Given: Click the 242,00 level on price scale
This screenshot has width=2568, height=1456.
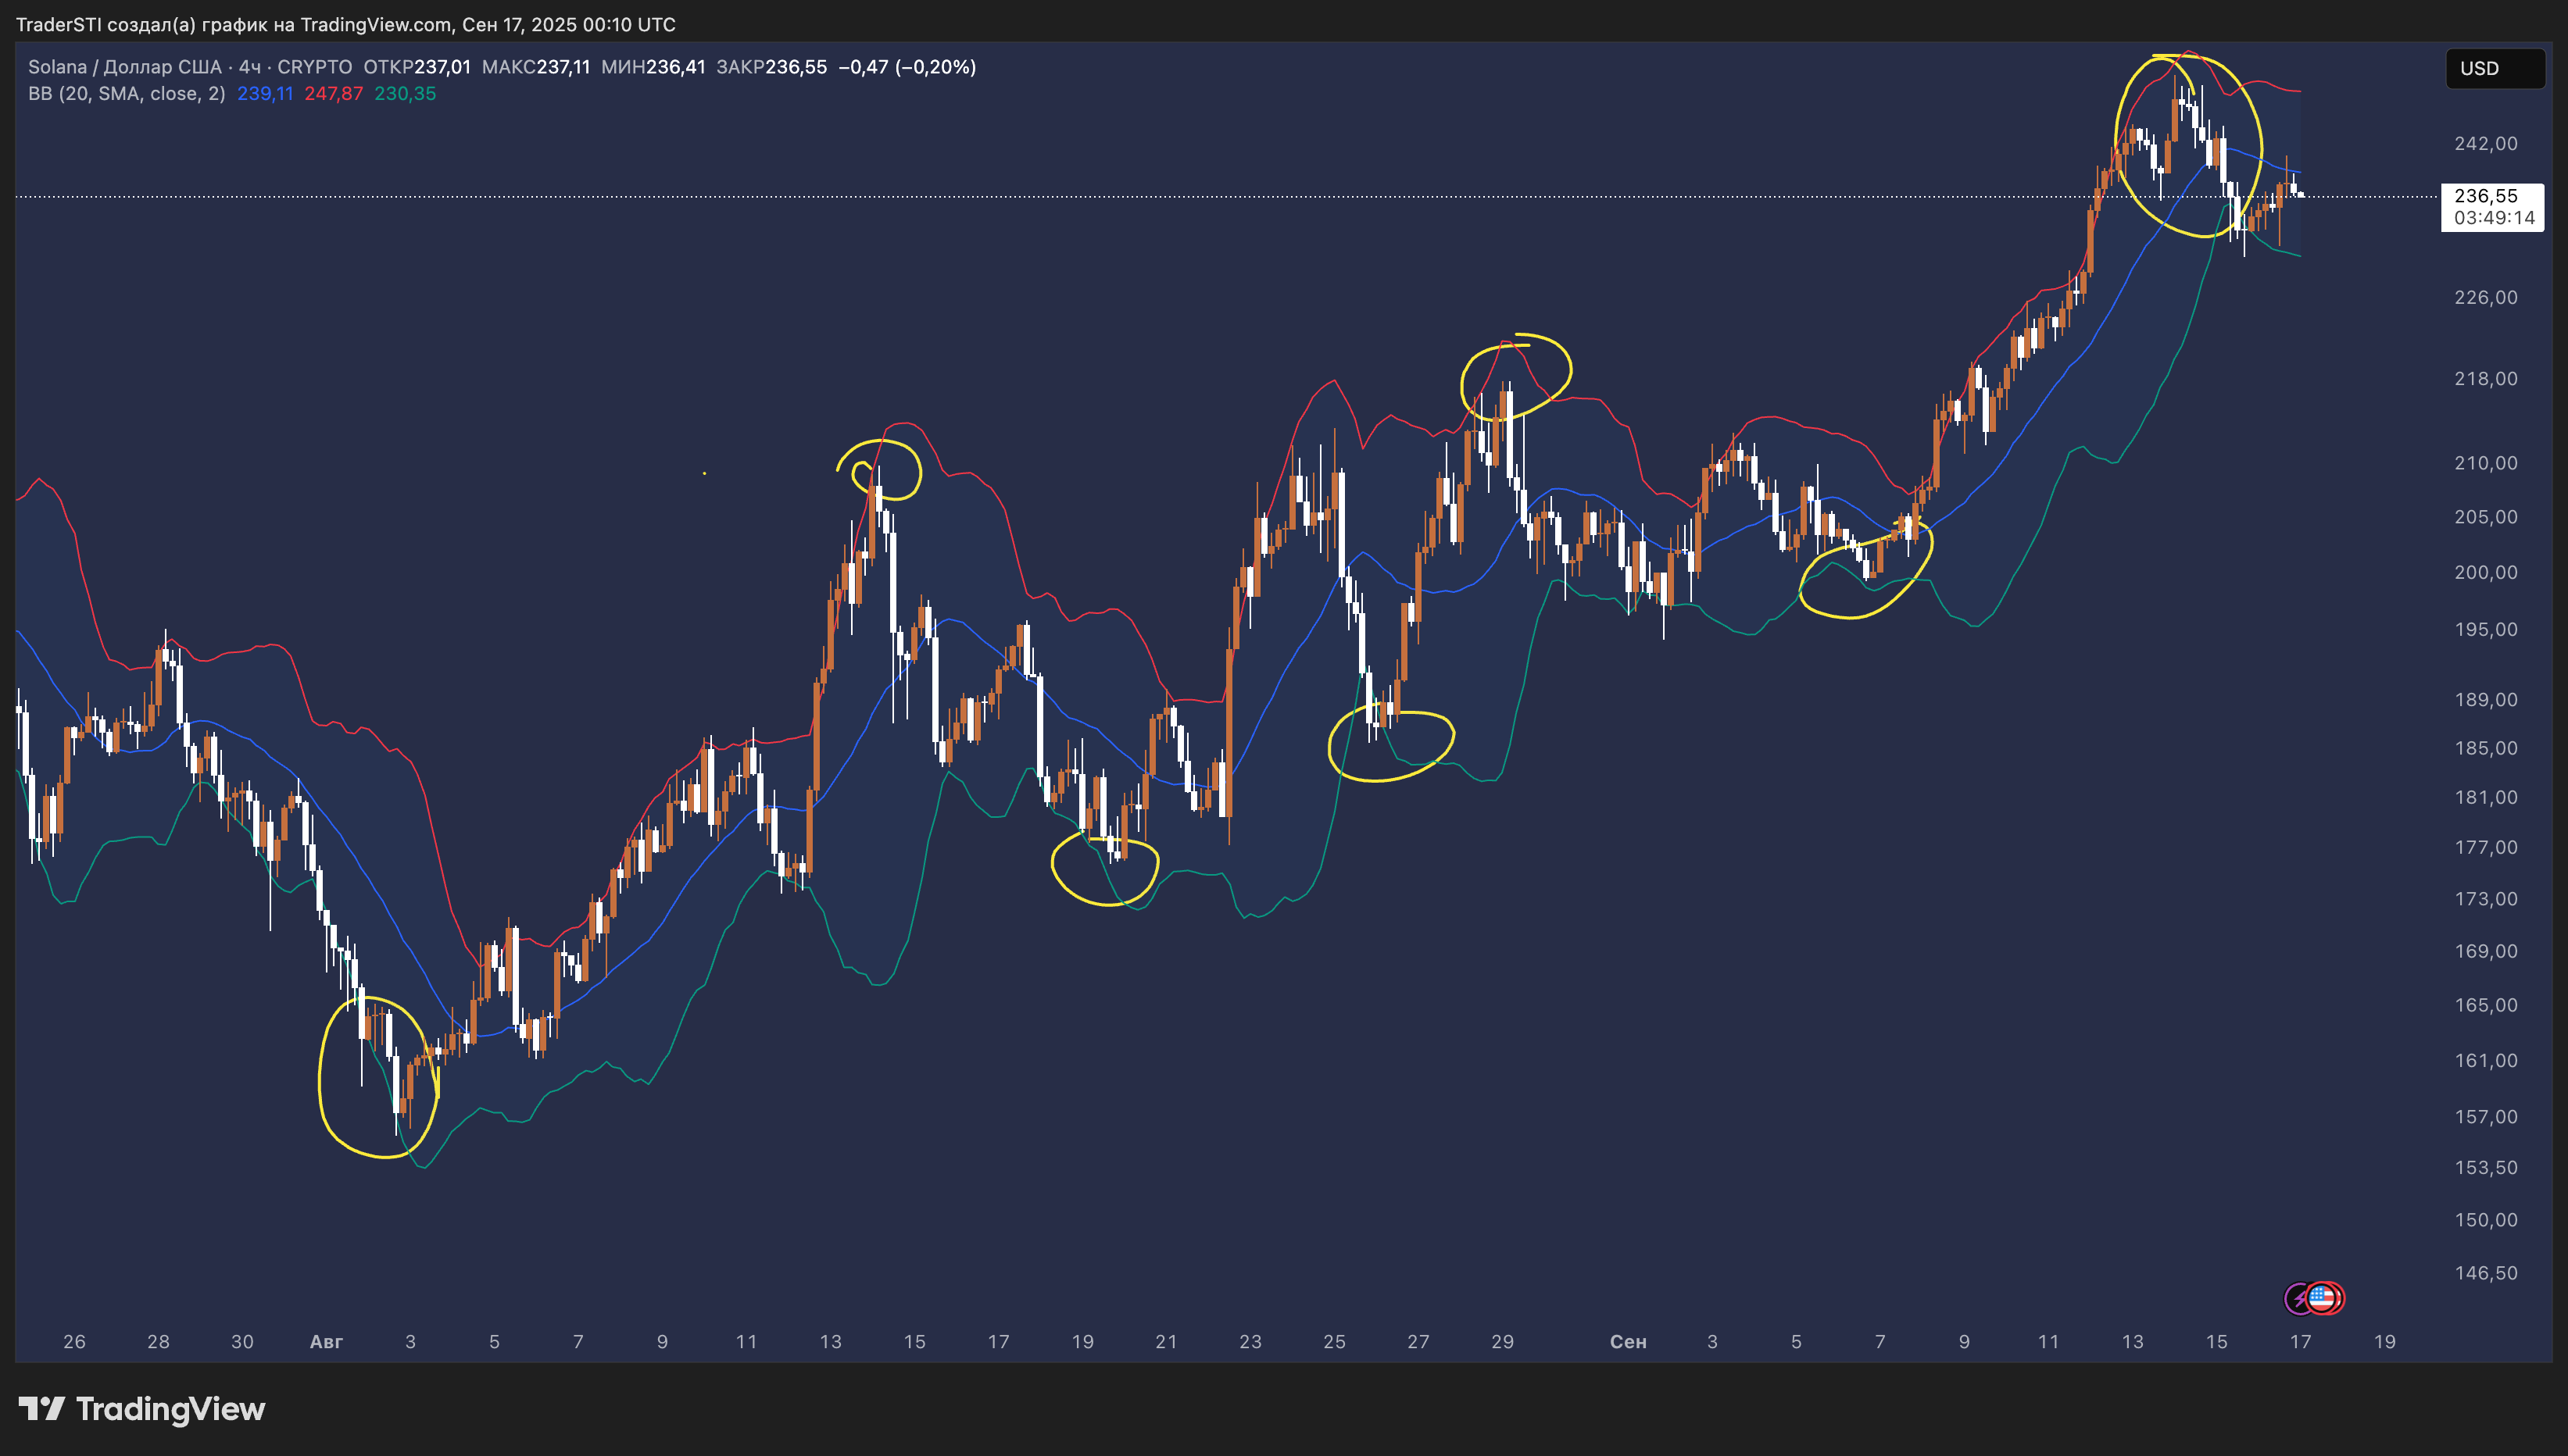Looking at the screenshot, I should pos(2485,144).
